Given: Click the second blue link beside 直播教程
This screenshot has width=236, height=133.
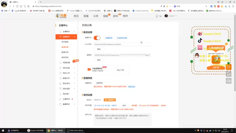Looking at the screenshot, I should coord(122,38).
